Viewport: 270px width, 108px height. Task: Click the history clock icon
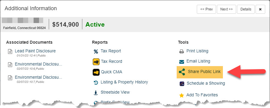pyautogui.click(x=96, y=83)
